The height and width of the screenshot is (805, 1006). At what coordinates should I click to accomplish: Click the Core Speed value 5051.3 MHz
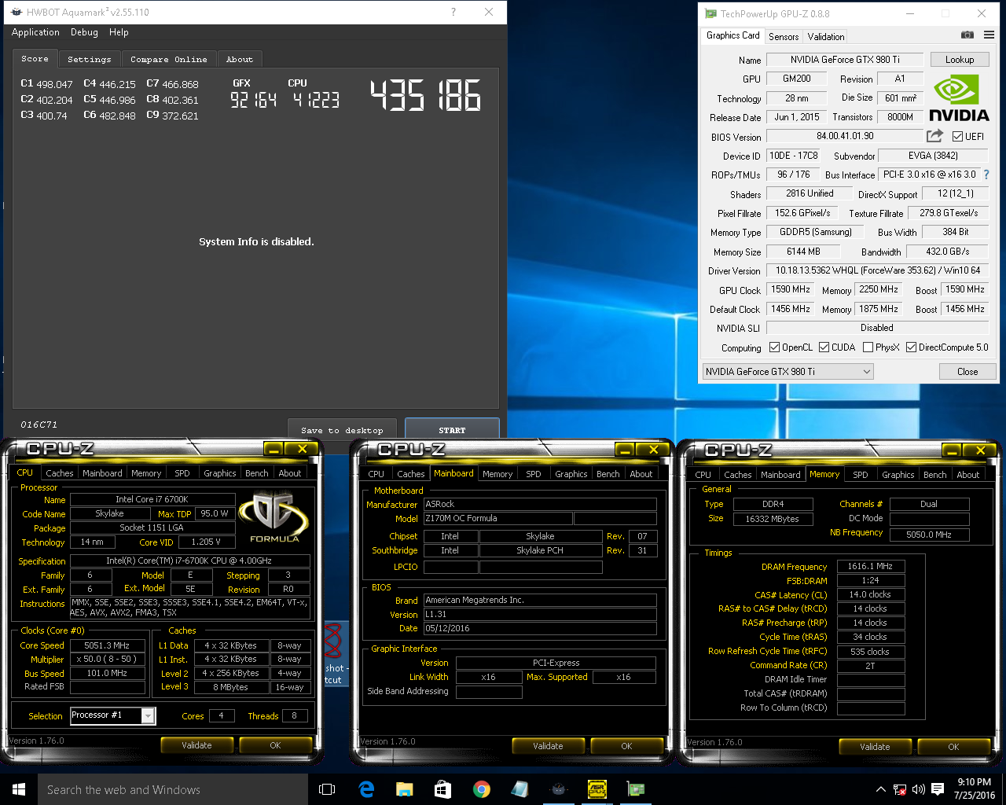click(x=107, y=645)
